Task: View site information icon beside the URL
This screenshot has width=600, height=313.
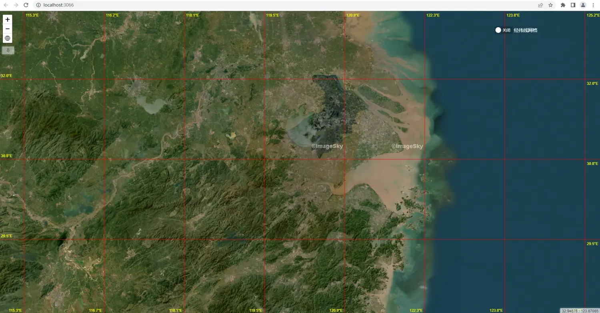Action: click(38, 5)
